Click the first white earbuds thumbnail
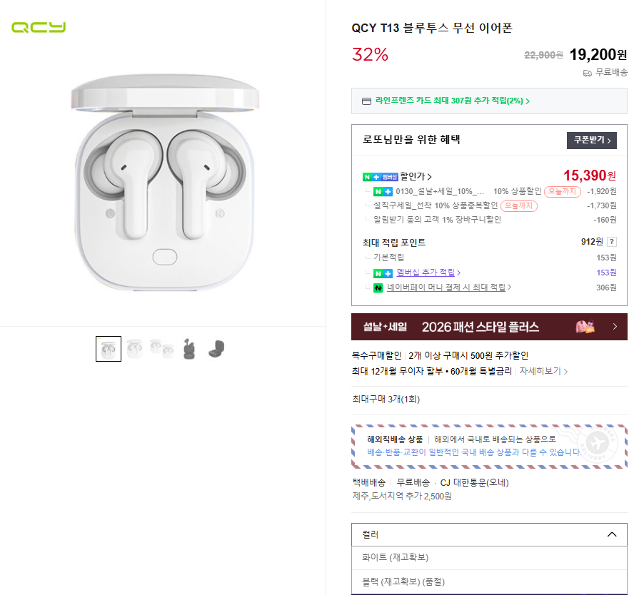The width and height of the screenshot is (634, 595). pos(109,349)
